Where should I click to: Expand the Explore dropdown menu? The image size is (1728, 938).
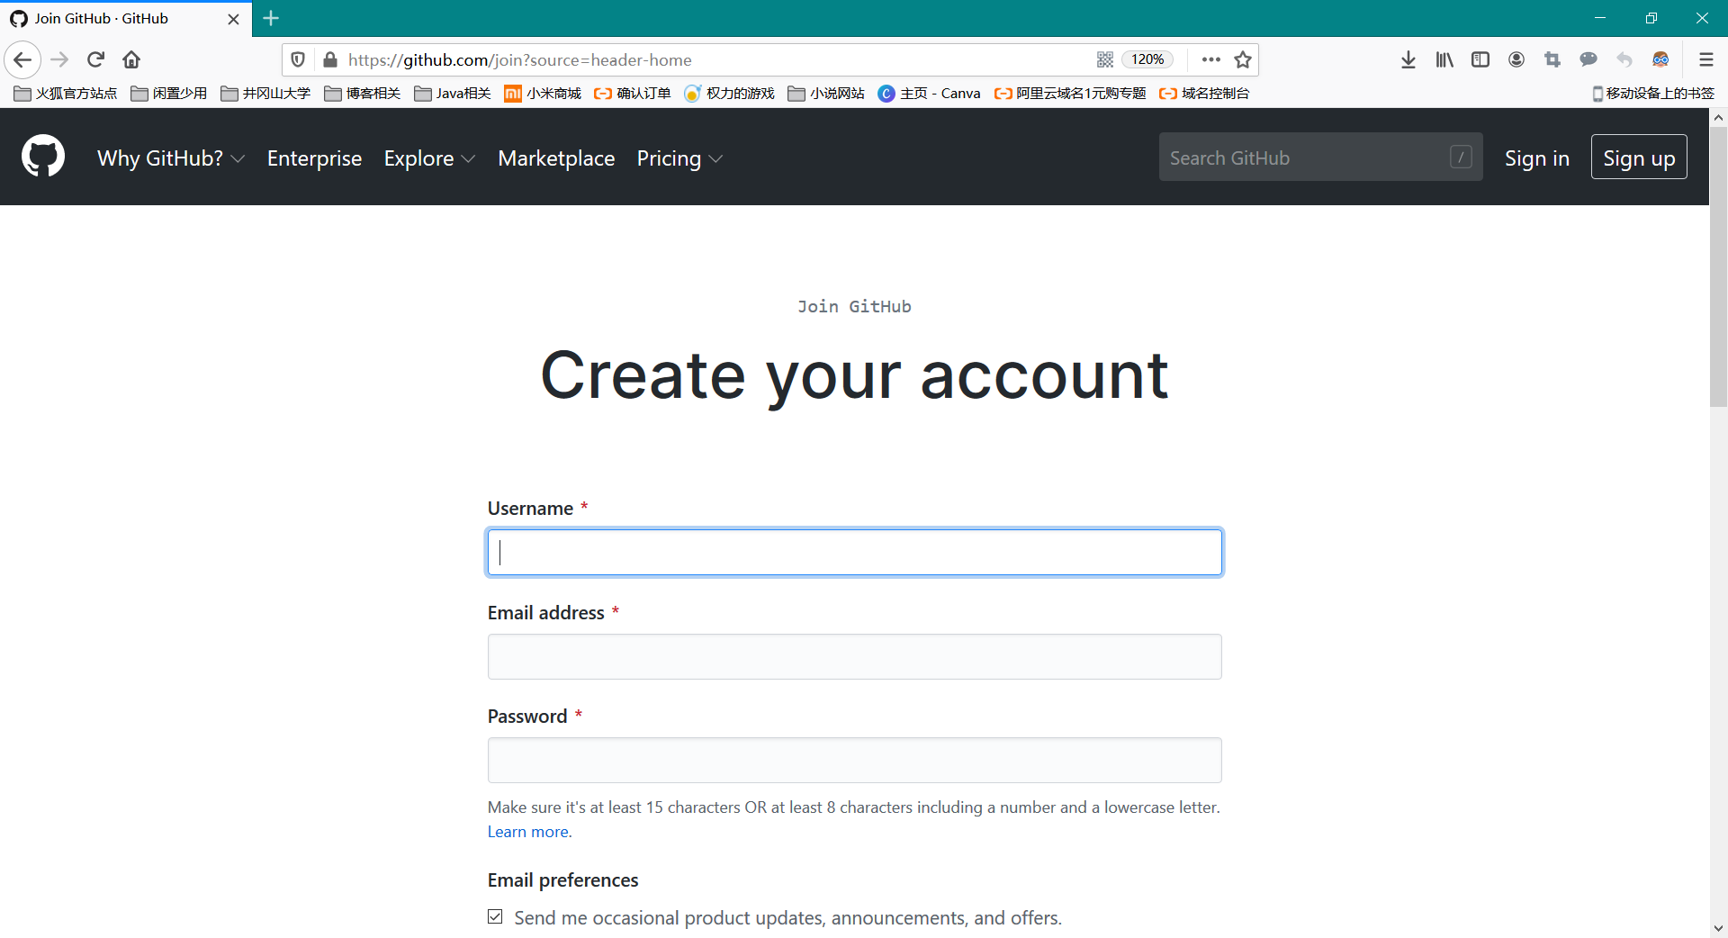point(428,158)
